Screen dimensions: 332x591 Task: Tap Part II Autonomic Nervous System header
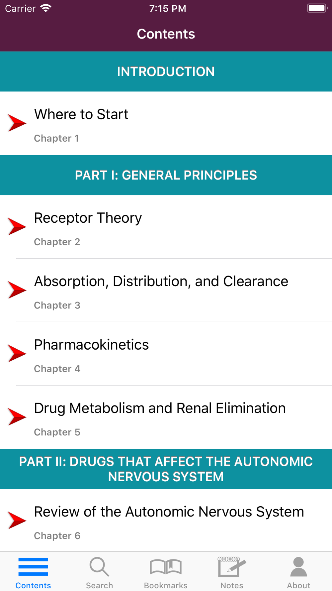[x=166, y=469]
